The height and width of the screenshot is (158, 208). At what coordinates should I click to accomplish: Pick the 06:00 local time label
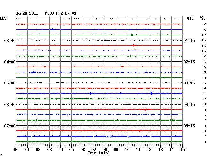click(x=10, y=105)
